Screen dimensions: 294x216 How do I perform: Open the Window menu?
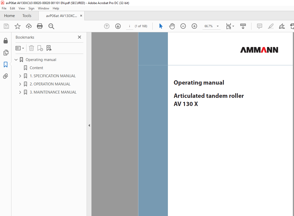pos(44,8)
